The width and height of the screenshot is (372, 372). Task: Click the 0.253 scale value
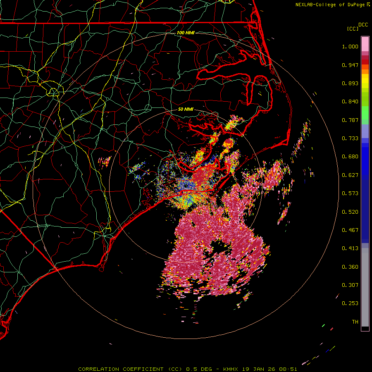(350, 303)
